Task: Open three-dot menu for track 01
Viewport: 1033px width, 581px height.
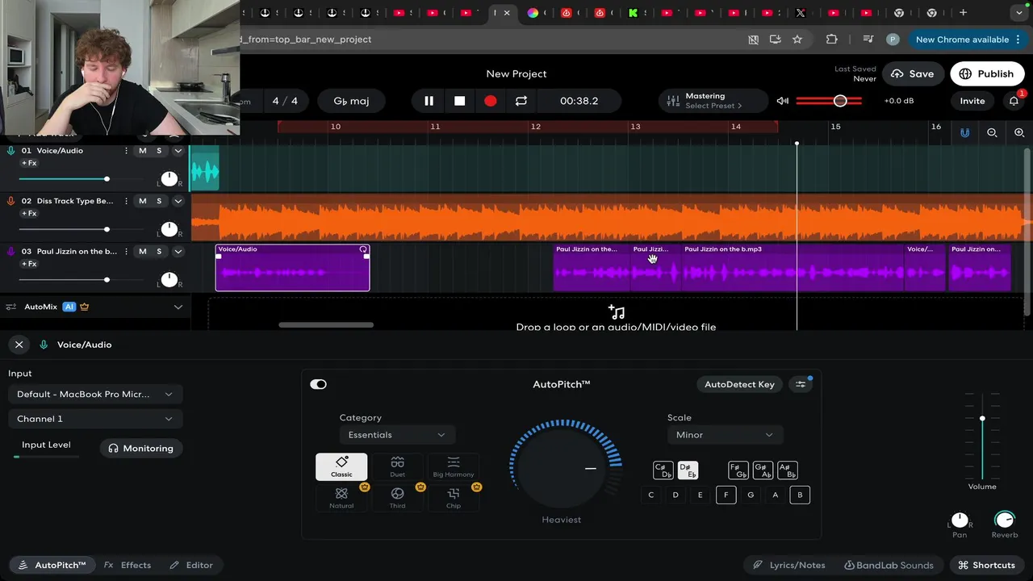Action: tap(126, 151)
